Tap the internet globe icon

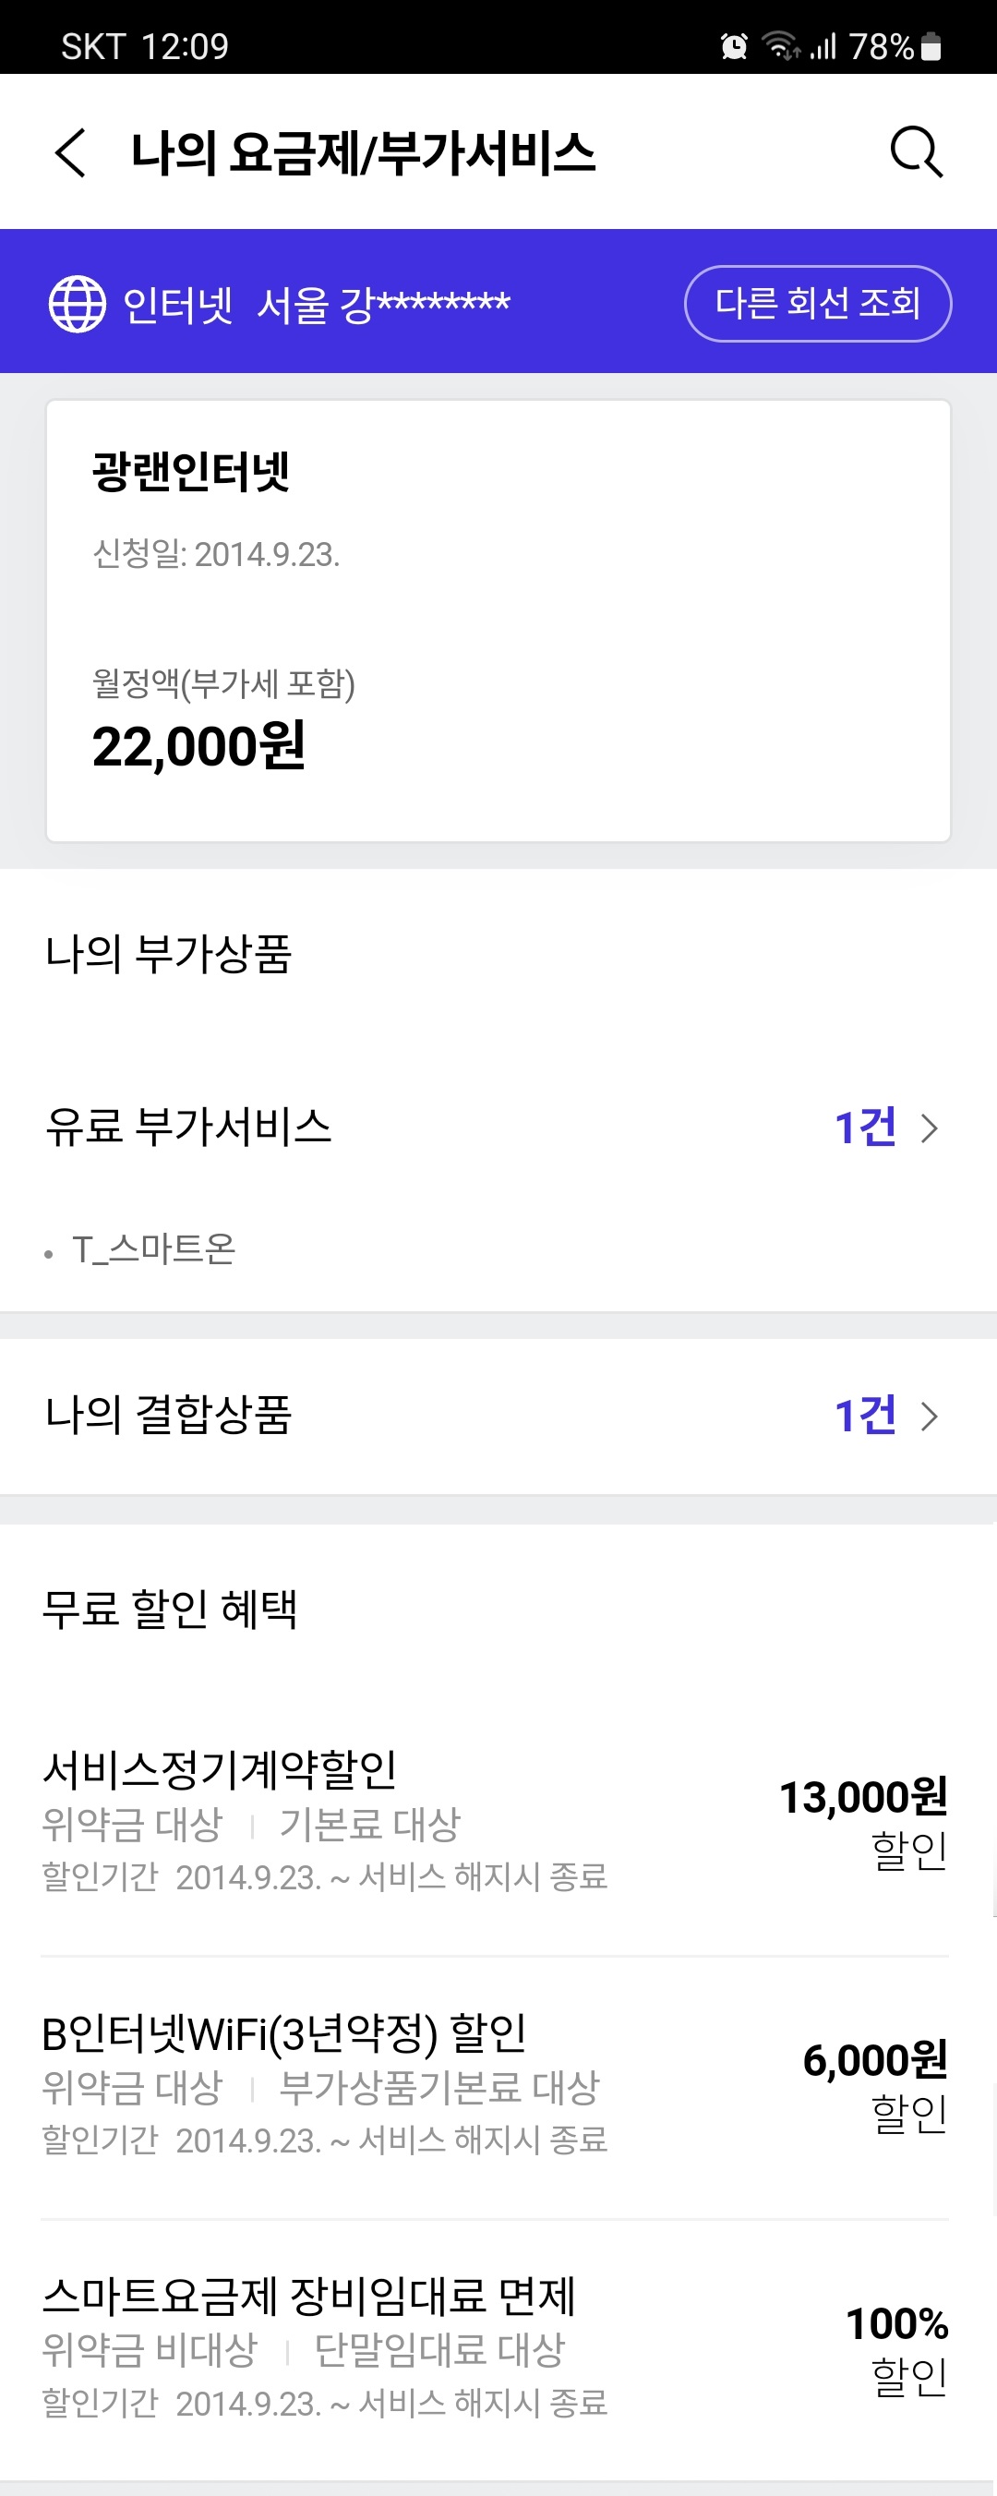pyautogui.click(x=78, y=303)
